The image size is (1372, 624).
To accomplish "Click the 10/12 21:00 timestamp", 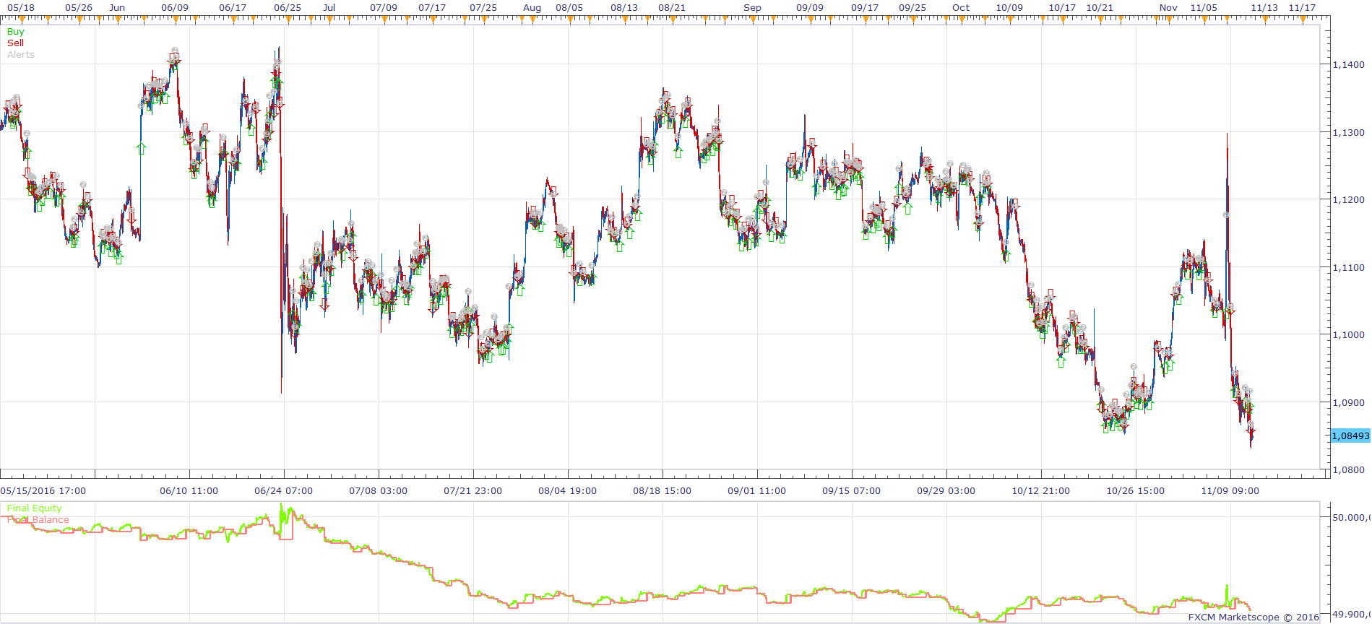I will point(1040,491).
